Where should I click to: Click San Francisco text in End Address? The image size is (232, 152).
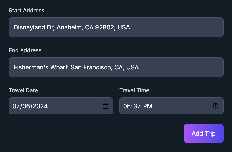pyautogui.click(x=91, y=67)
